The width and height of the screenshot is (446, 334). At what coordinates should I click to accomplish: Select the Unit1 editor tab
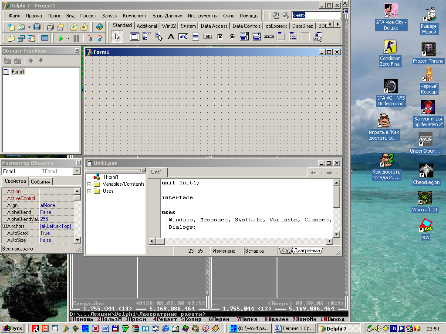[156, 172]
